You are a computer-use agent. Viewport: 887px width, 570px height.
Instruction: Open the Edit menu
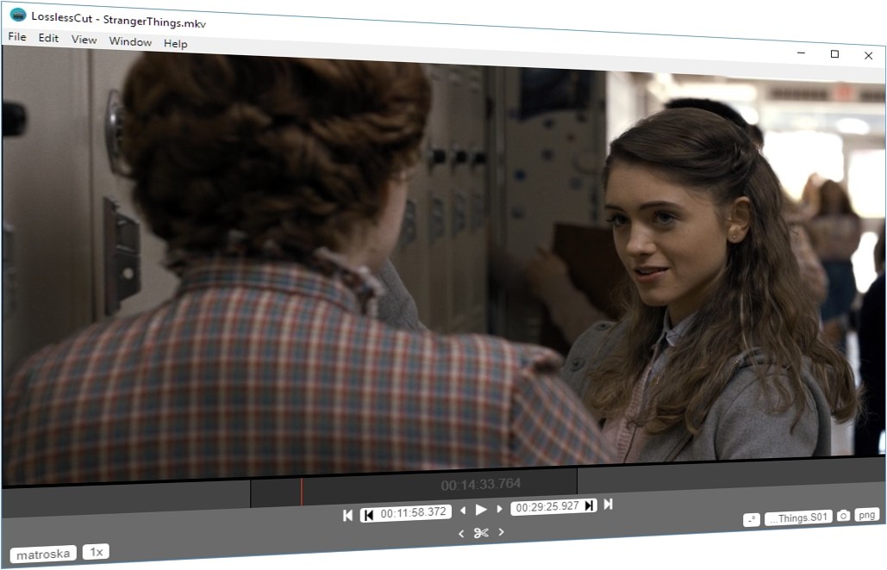coord(48,38)
